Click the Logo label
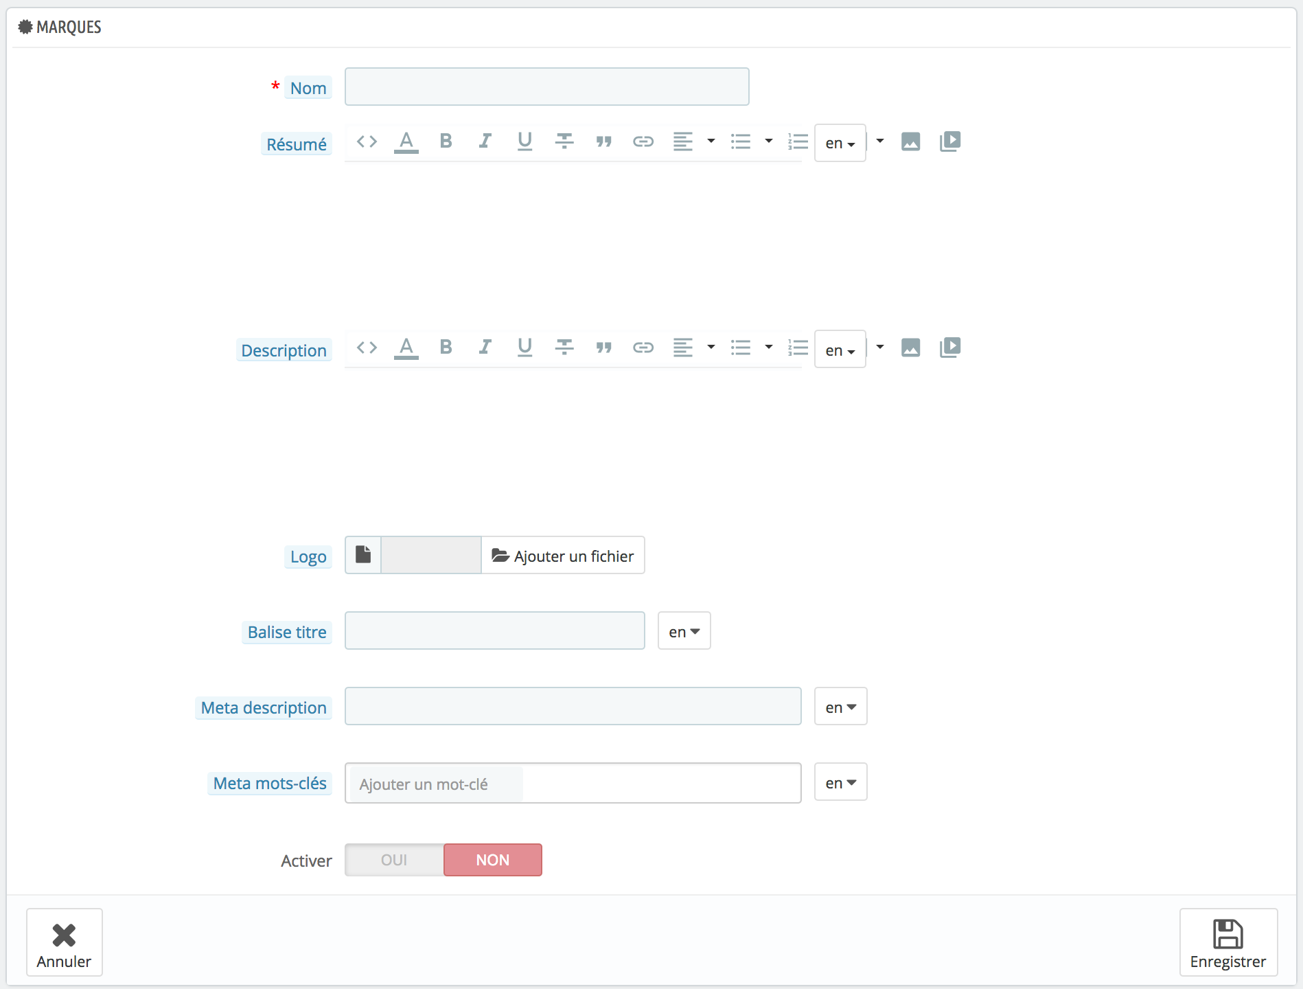This screenshot has height=989, width=1303. 308,556
